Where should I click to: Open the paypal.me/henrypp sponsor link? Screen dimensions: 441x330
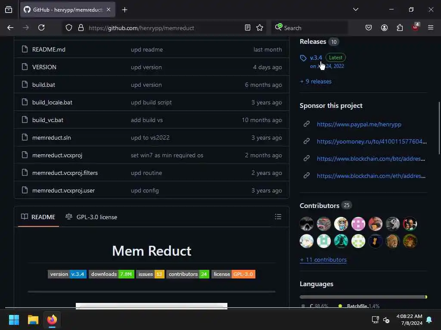359,124
